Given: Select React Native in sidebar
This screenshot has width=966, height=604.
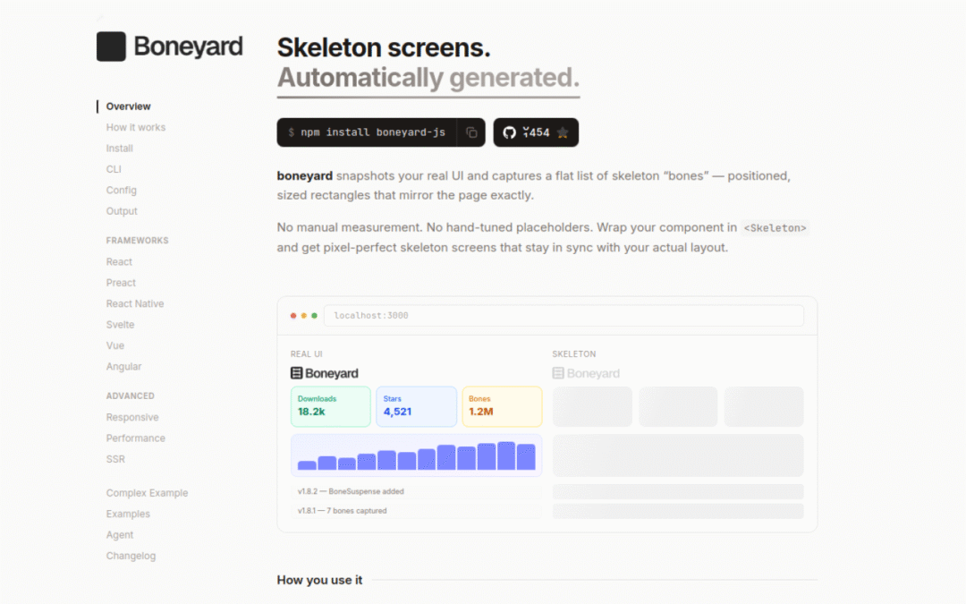Looking at the screenshot, I should (x=135, y=304).
